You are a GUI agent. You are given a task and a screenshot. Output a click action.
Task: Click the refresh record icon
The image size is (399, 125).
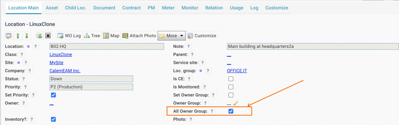click(x=39, y=36)
